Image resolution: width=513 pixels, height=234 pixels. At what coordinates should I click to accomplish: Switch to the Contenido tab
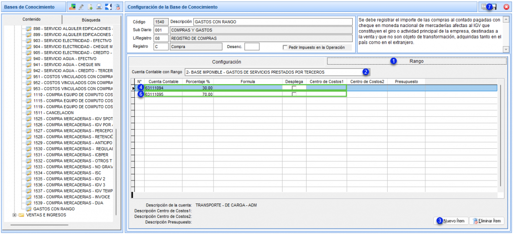pos(32,20)
